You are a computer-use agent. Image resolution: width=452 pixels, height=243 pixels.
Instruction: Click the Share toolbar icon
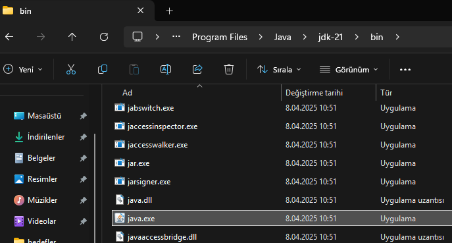(197, 70)
